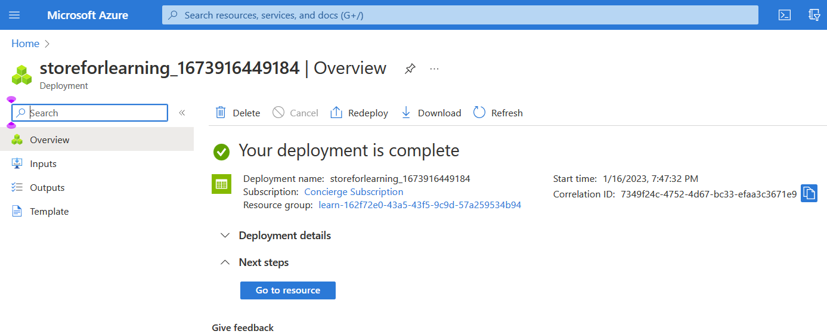Open the hamburger portal menu

point(14,15)
